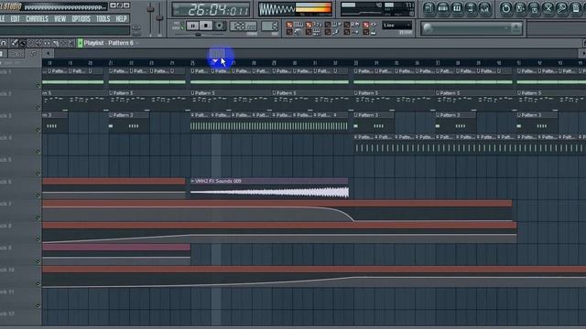
Task: Open the Playlist view shortcut icon
Action: (429, 8)
